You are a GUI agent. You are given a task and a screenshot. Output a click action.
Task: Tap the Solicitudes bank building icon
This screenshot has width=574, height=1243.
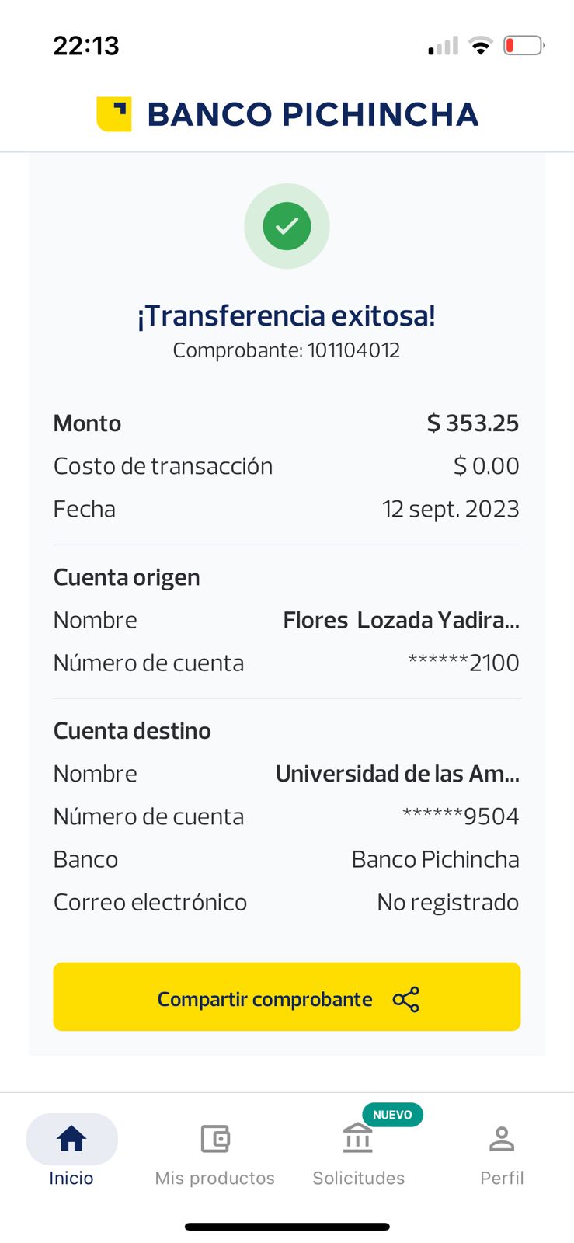[x=358, y=1139]
